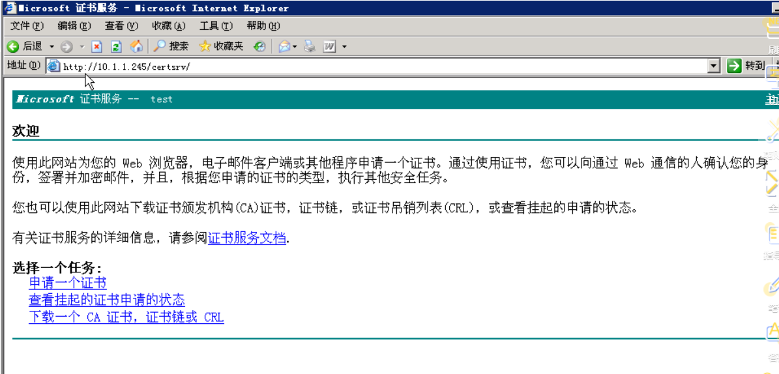Image resolution: width=779 pixels, height=374 pixels.
Task: Click 下载一个 CA 证书，证书链或 CRL link
Action: pos(126,317)
